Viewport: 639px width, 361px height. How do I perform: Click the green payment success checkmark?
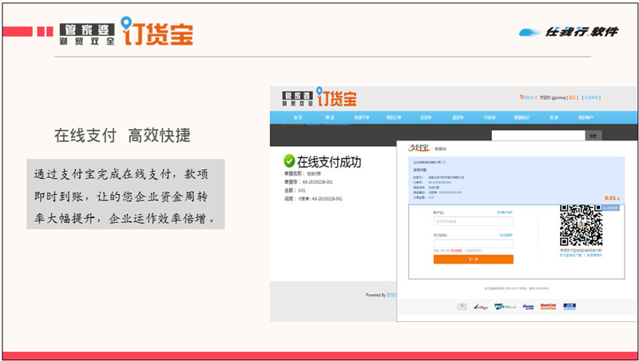289,162
